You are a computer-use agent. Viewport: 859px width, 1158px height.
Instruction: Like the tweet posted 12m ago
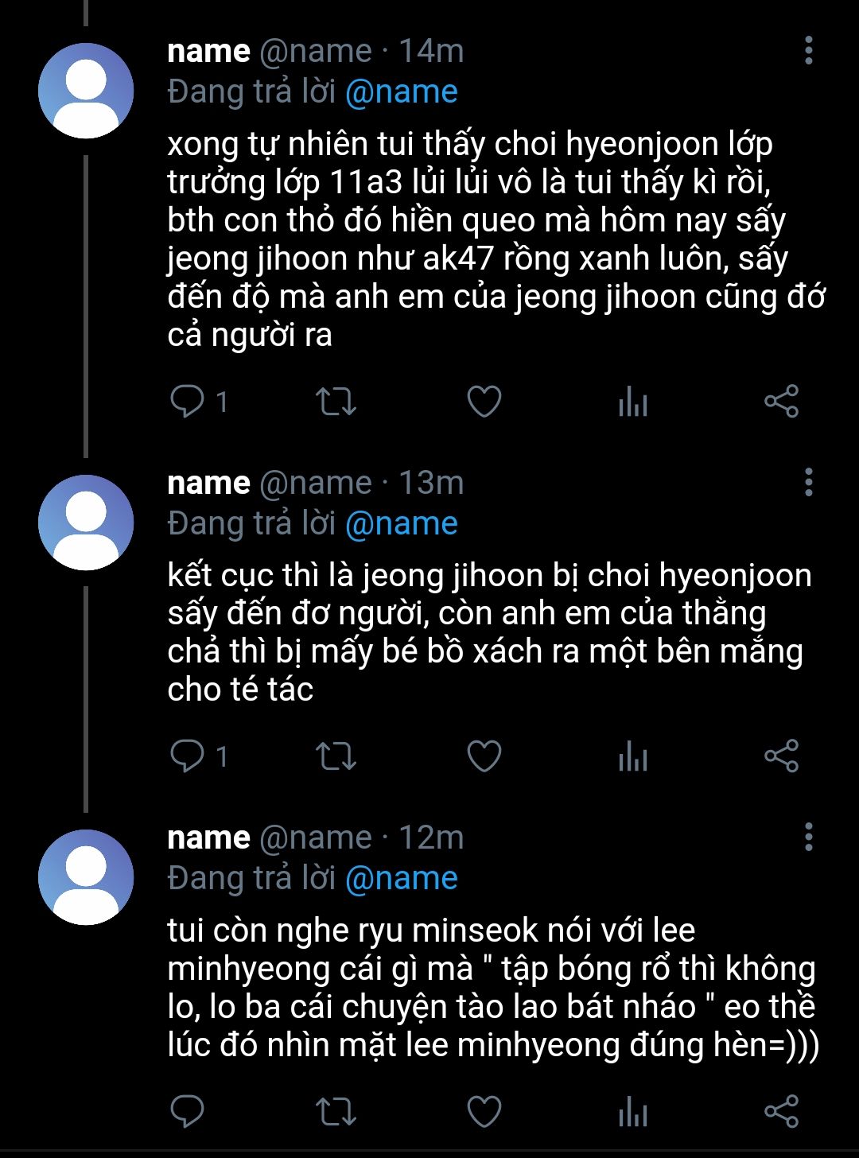point(484,1111)
